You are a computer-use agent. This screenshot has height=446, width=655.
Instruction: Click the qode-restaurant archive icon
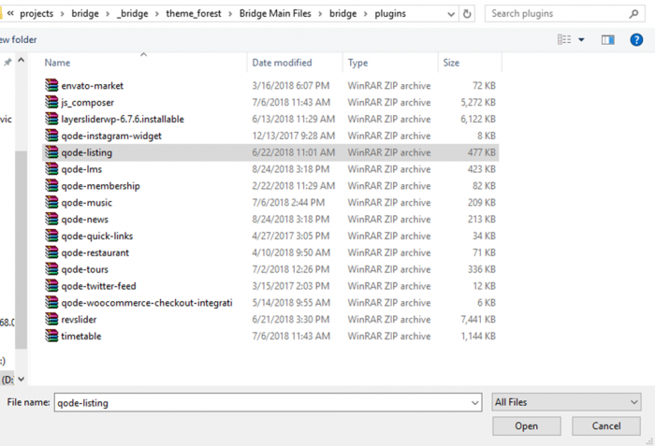(x=51, y=252)
